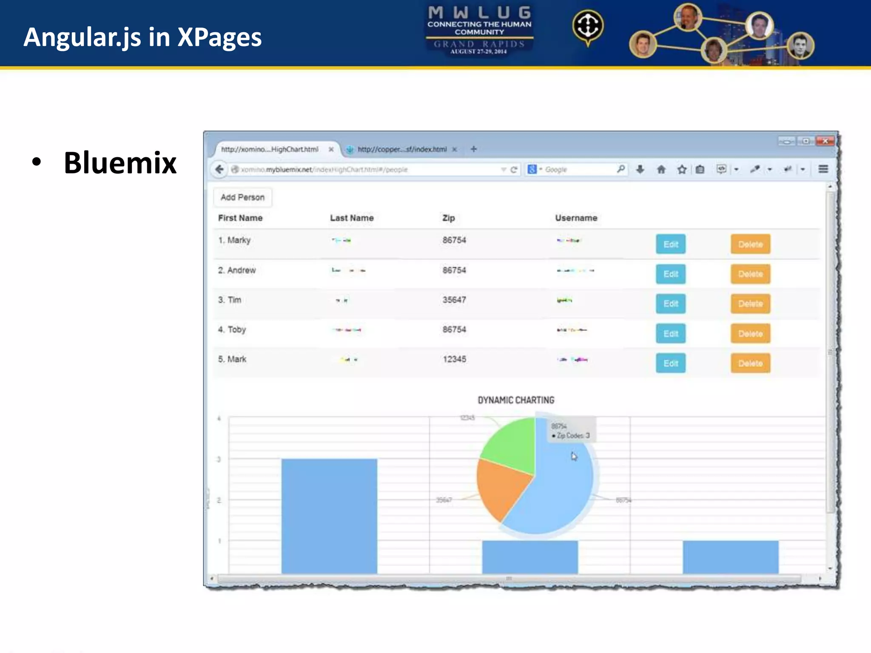Expand dropdown beside the eyedropper icon
This screenshot has height=653, width=871.
click(769, 170)
